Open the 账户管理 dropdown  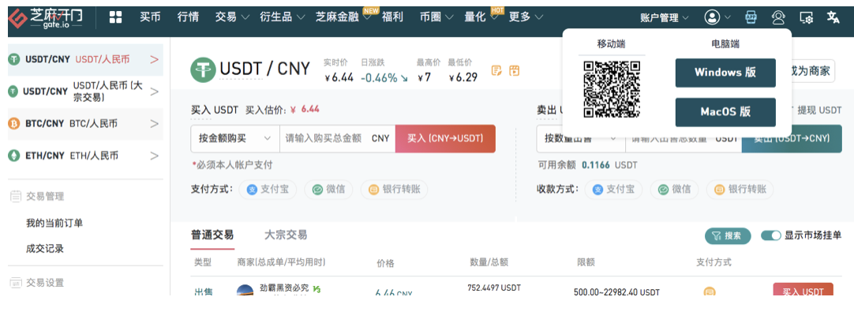[665, 18]
